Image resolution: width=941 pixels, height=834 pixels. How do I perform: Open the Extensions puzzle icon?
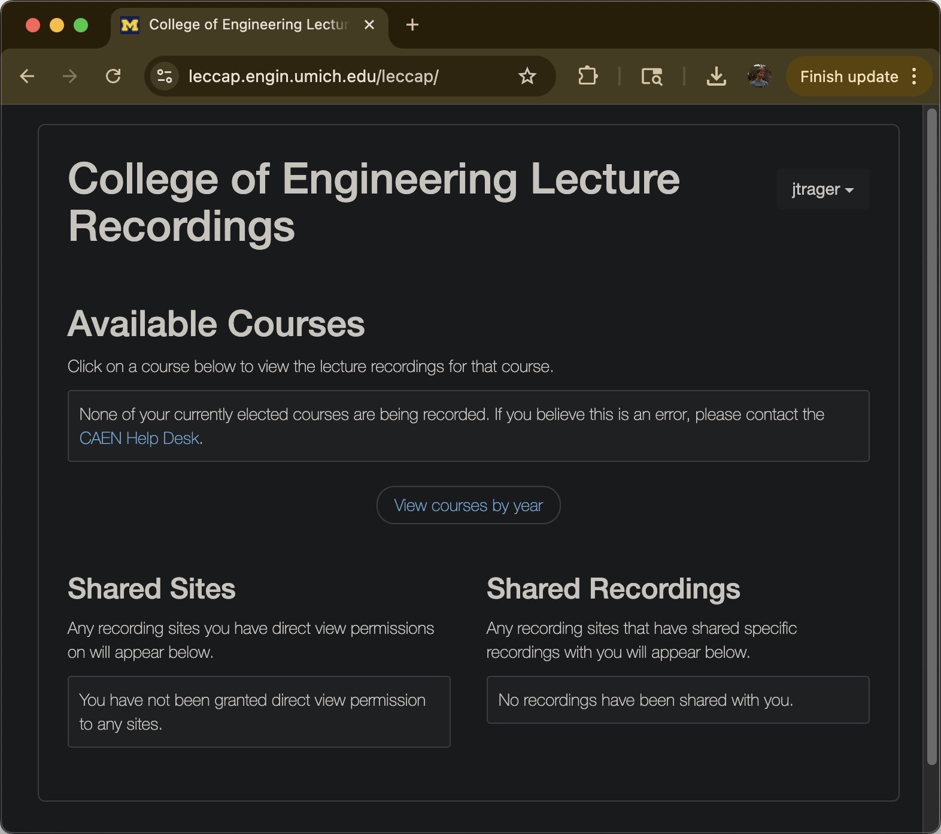[587, 76]
